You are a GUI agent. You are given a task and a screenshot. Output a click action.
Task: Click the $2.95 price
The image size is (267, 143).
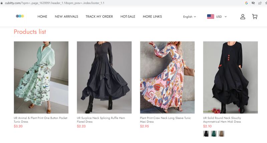145,126
